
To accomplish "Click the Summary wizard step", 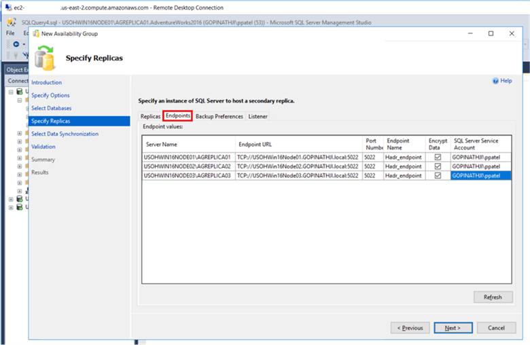I will (x=43, y=160).
